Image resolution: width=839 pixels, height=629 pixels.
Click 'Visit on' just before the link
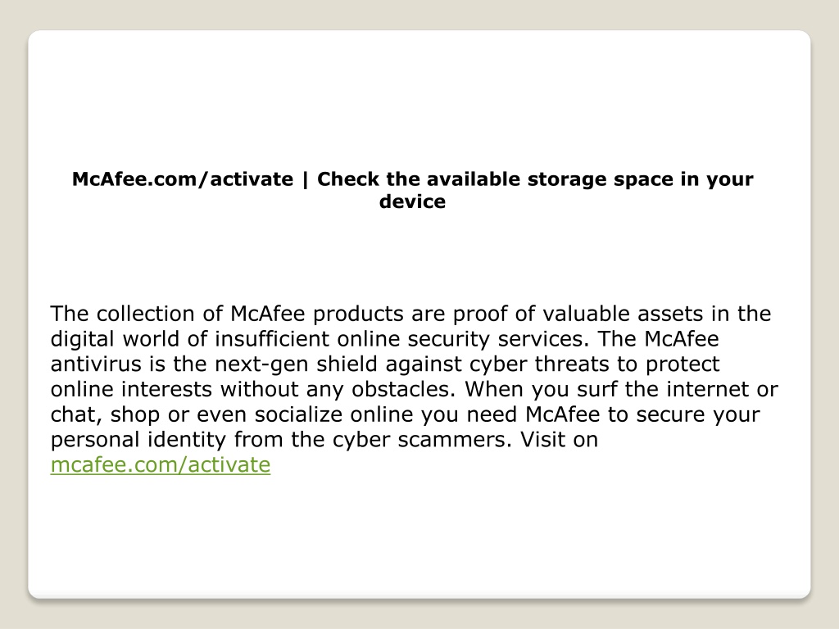click(559, 440)
